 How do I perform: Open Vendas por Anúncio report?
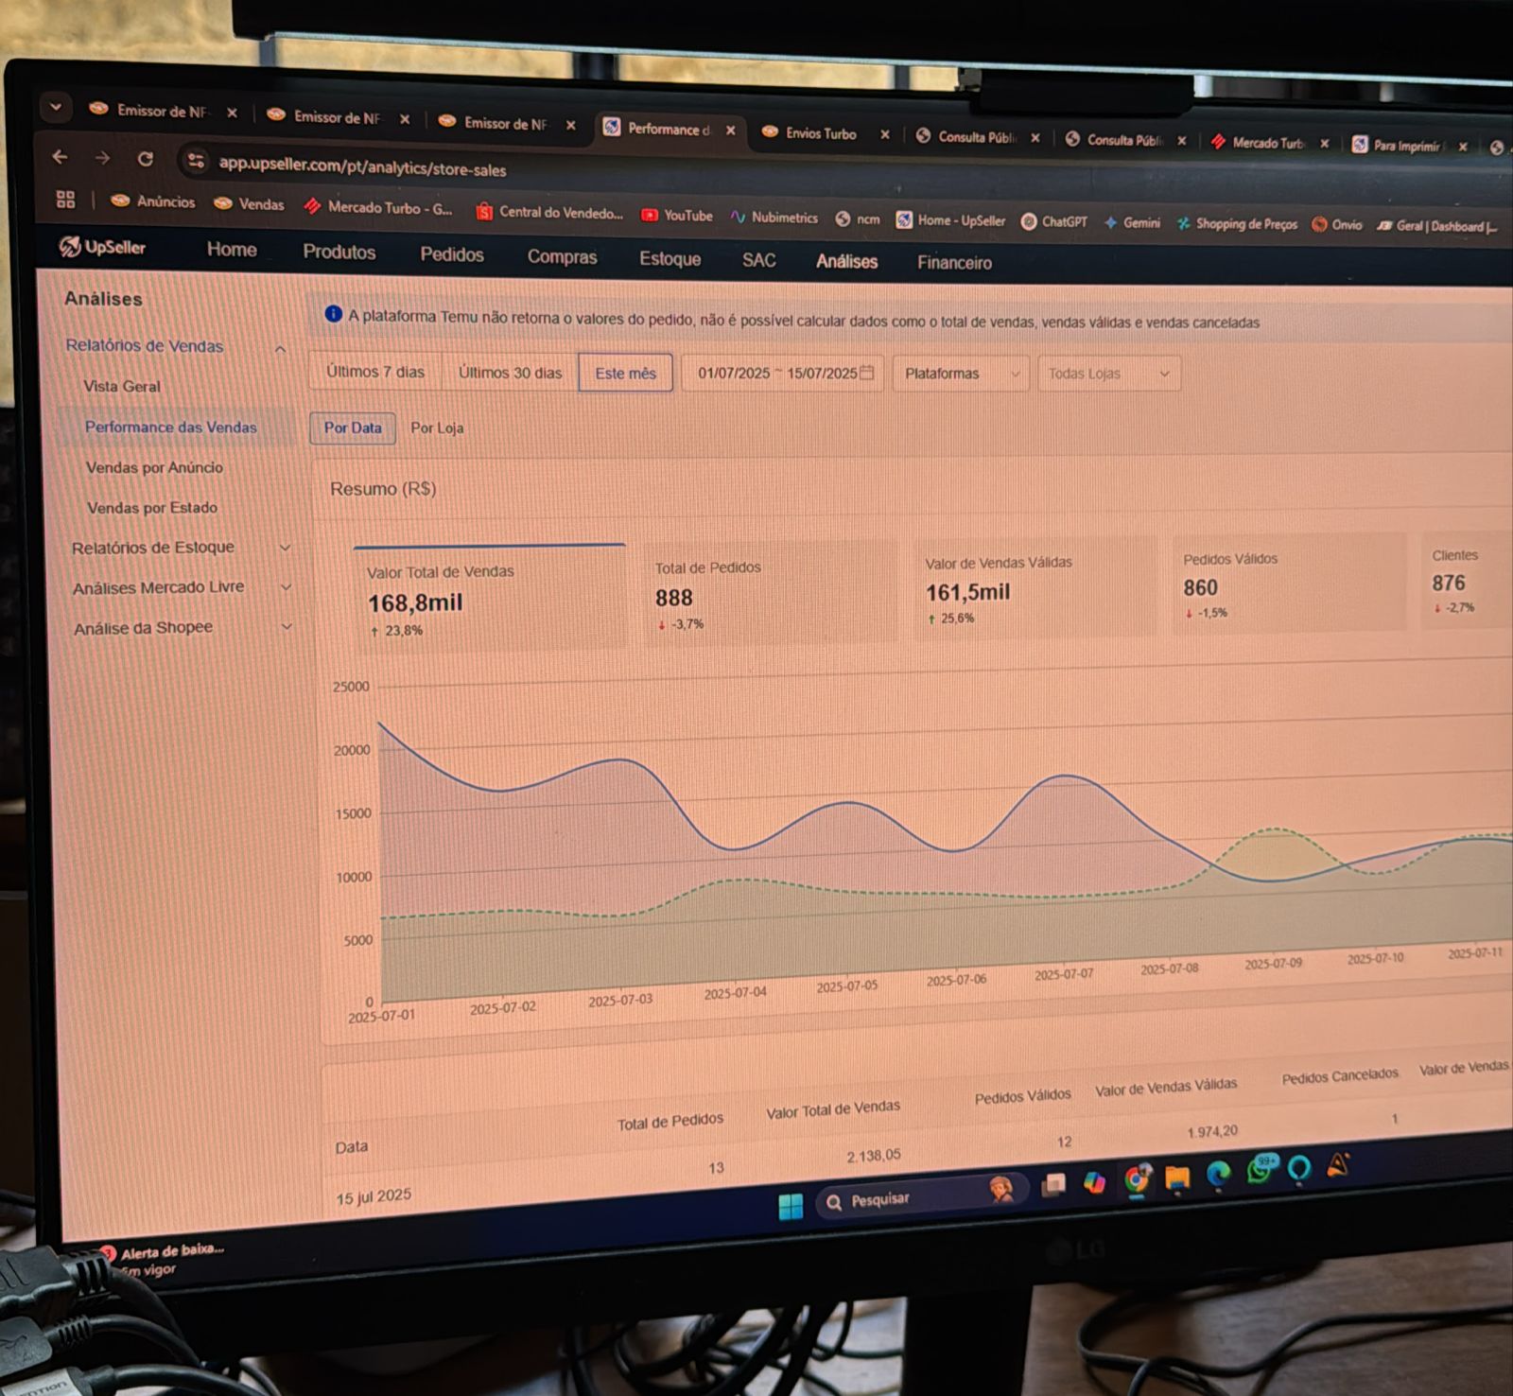(x=154, y=467)
